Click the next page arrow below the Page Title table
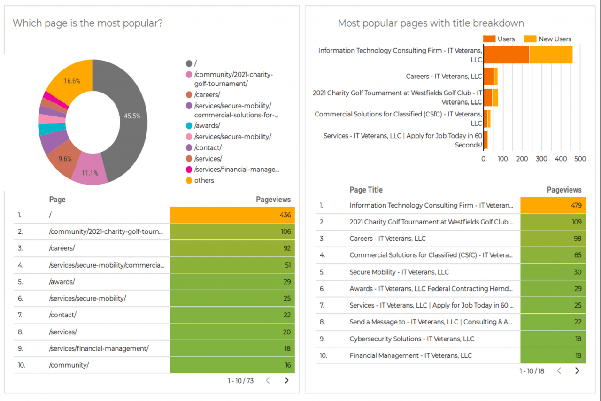Screen dimensions: 601x401 (577, 370)
